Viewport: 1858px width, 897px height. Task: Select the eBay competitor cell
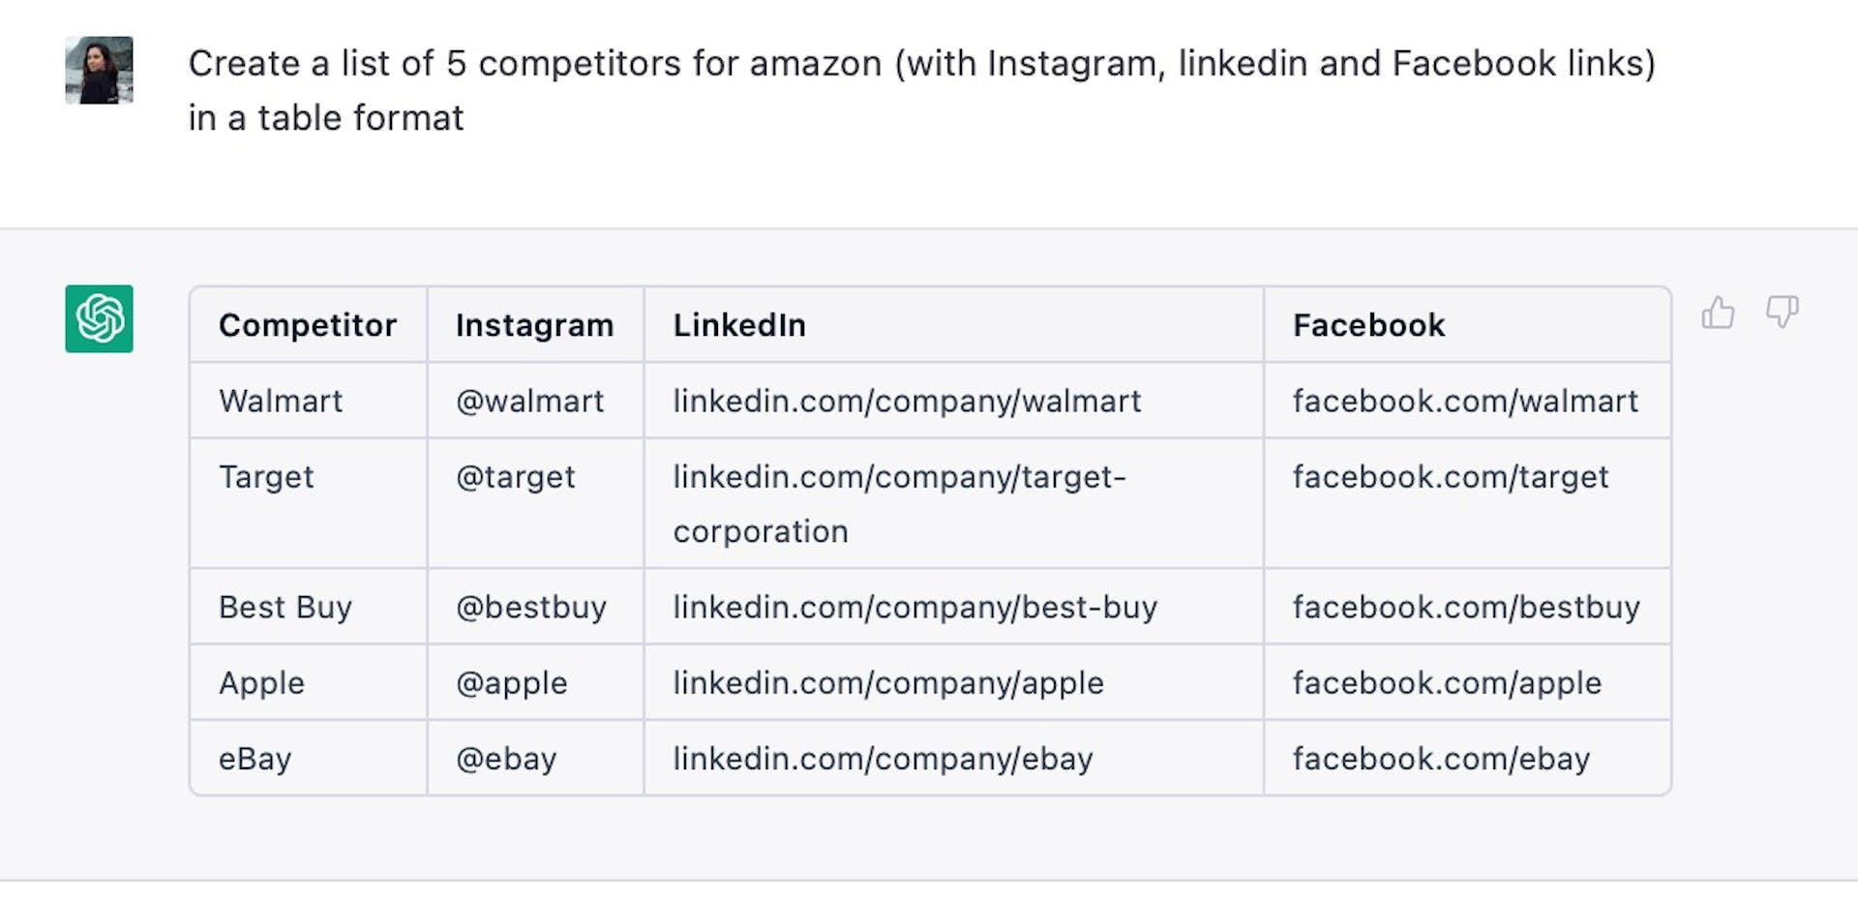[x=255, y=759]
